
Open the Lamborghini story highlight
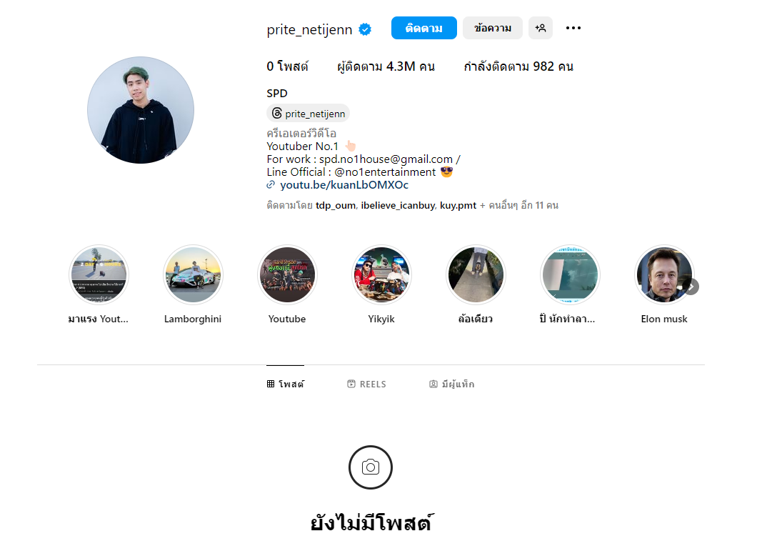[193, 275]
